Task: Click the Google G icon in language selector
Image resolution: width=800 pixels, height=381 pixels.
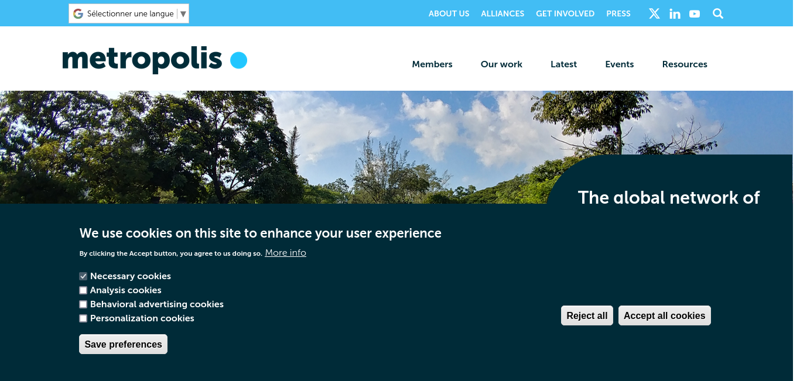Action: (78, 13)
